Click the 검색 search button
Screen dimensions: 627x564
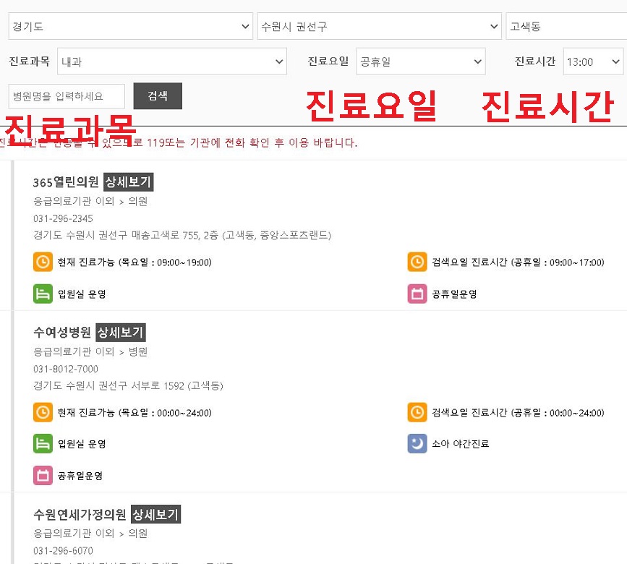click(158, 96)
